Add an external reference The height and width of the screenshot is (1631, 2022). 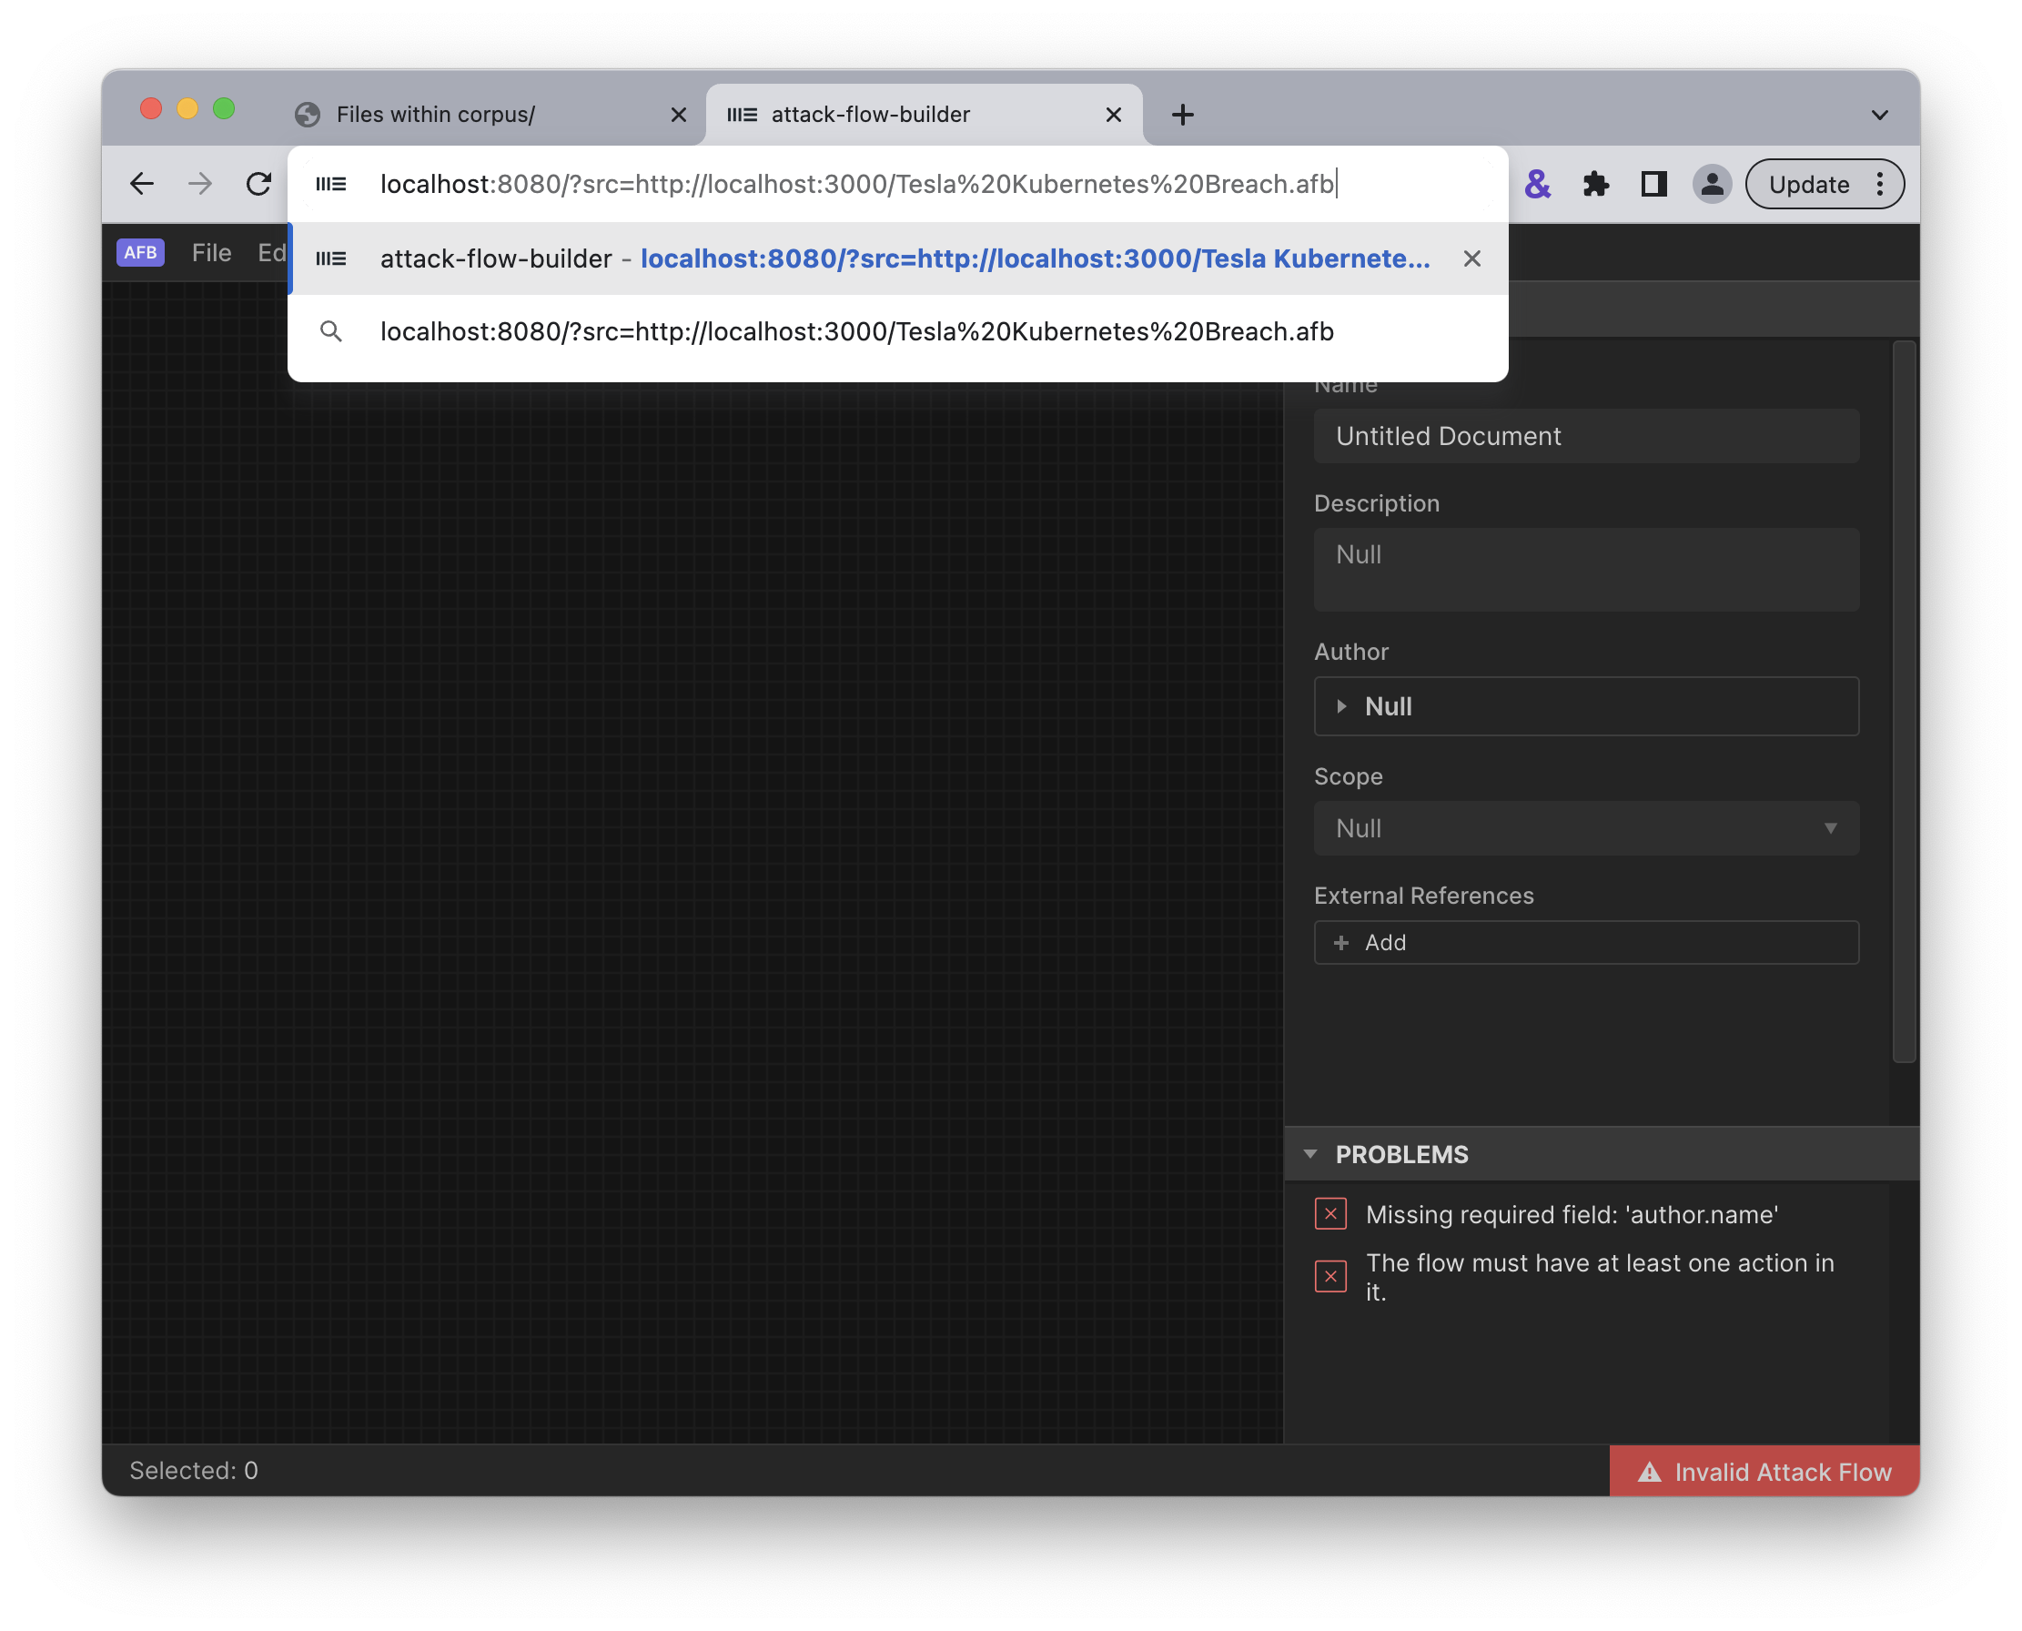click(1585, 942)
